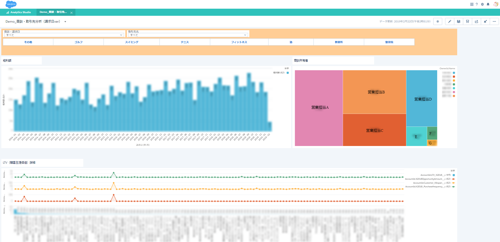Open the App Launcher grid icon

click(x=472, y=4)
